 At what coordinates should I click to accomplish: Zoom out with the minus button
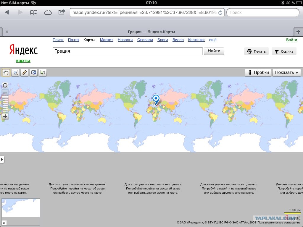coord(5,93)
